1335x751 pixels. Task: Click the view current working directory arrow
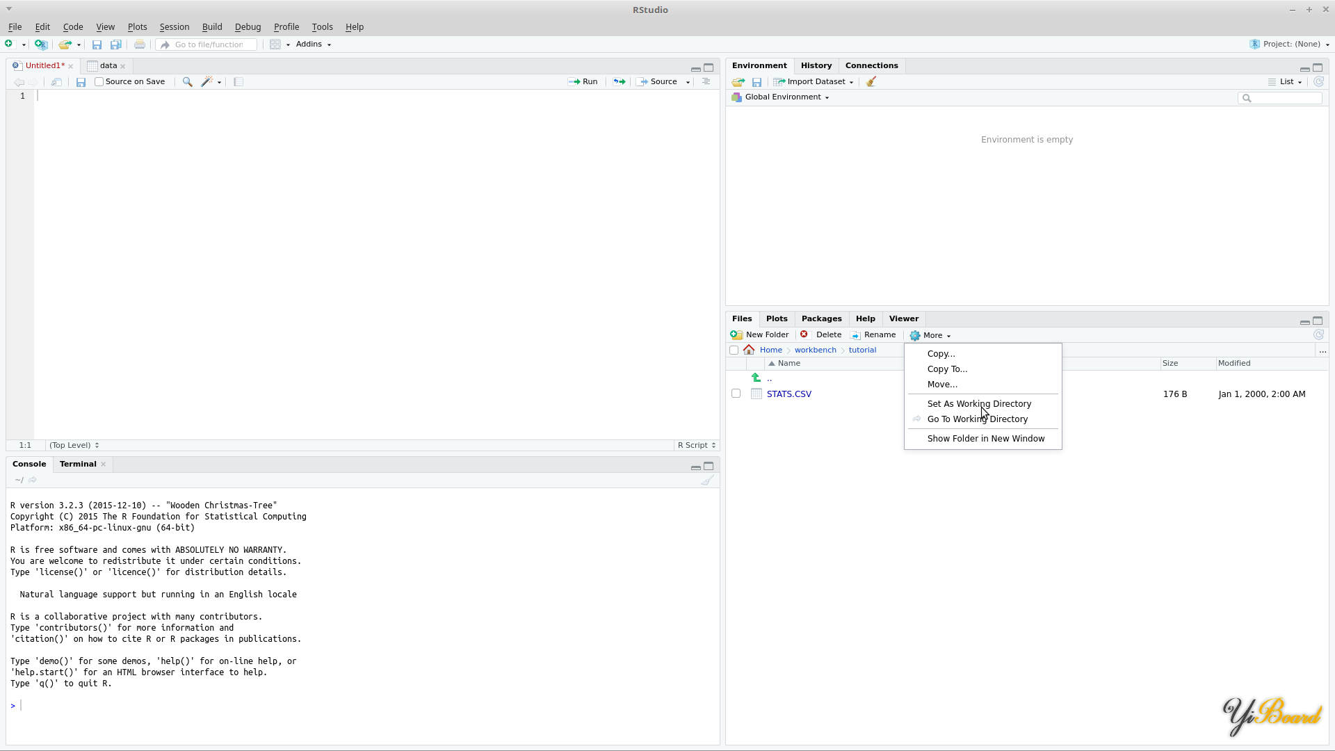(x=33, y=480)
